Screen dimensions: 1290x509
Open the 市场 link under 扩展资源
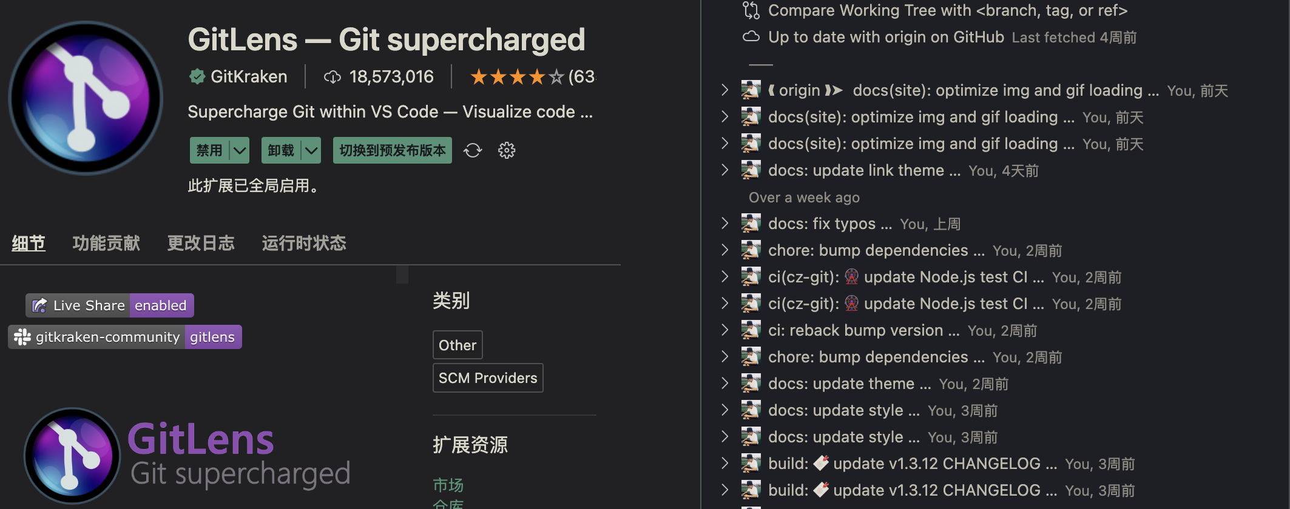pyautogui.click(x=447, y=485)
